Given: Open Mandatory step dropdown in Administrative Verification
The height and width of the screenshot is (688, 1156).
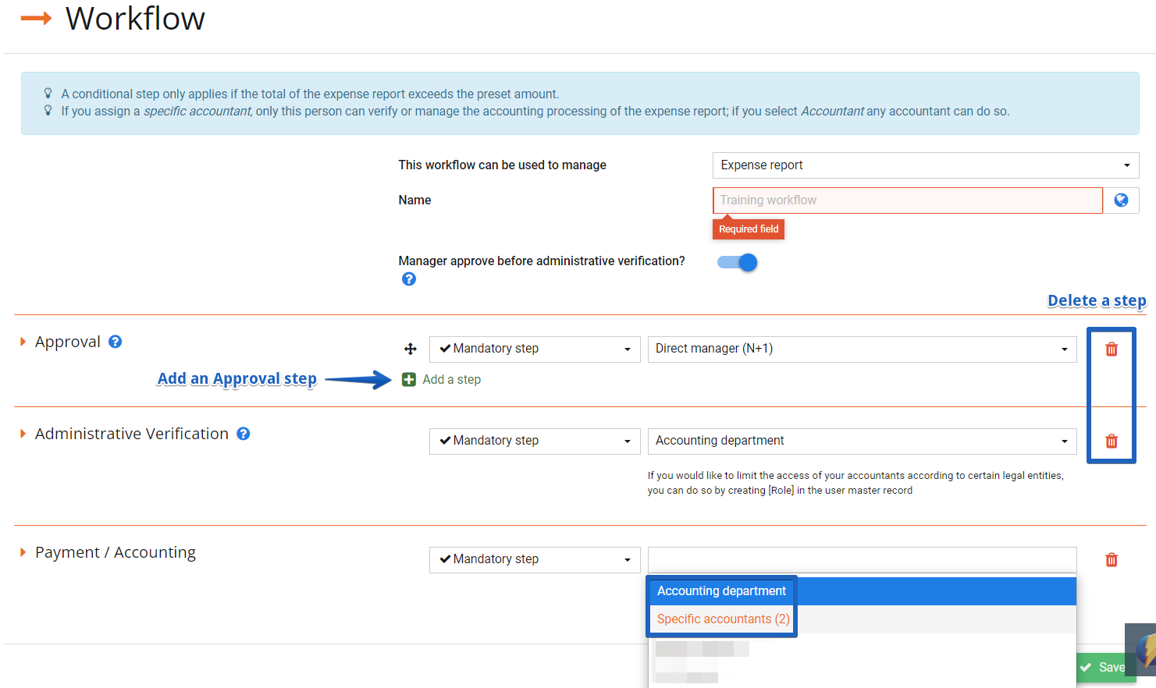Looking at the screenshot, I should (535, 442).
